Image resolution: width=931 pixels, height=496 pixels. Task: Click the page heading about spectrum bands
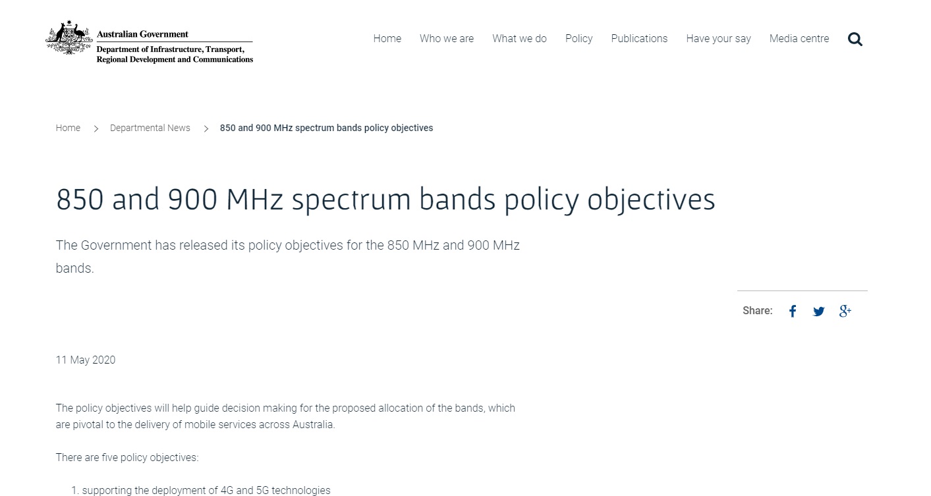point(385,200)
